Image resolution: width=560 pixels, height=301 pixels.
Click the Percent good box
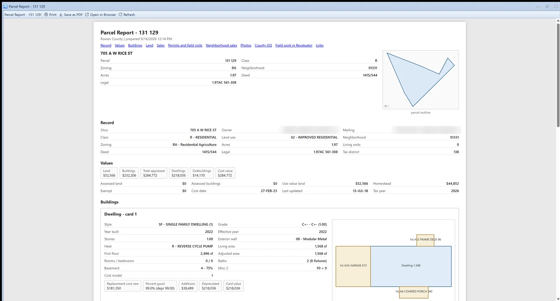160,286
